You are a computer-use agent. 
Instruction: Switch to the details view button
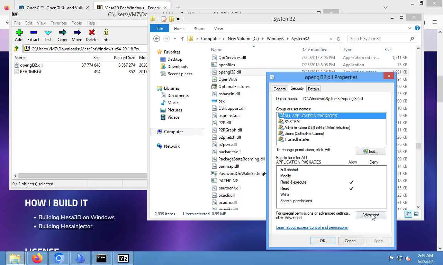[408, 214]
